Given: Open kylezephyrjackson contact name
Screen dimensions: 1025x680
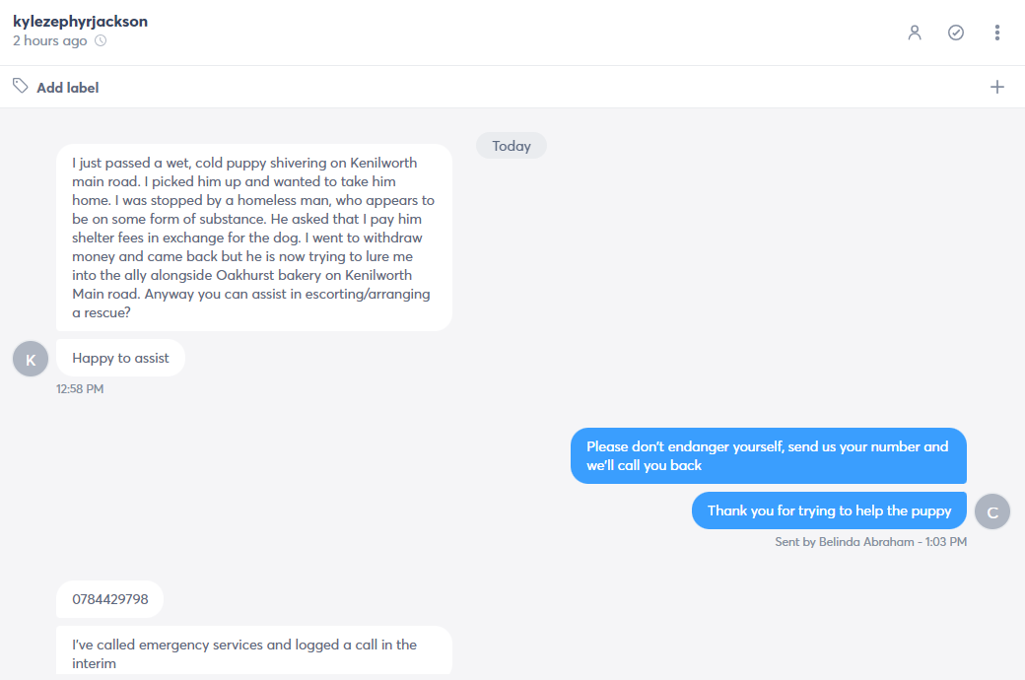Looking at the screenshot, I should (81, 21).
